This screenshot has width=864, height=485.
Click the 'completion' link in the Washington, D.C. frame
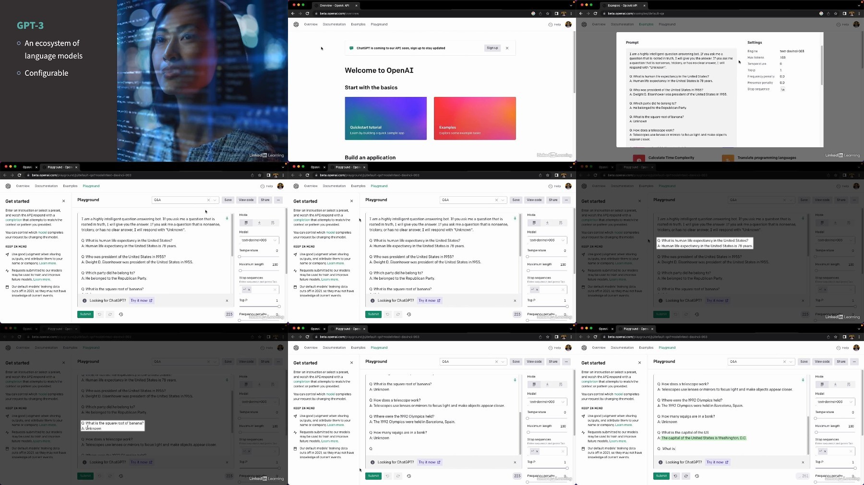tap(589, 382)
